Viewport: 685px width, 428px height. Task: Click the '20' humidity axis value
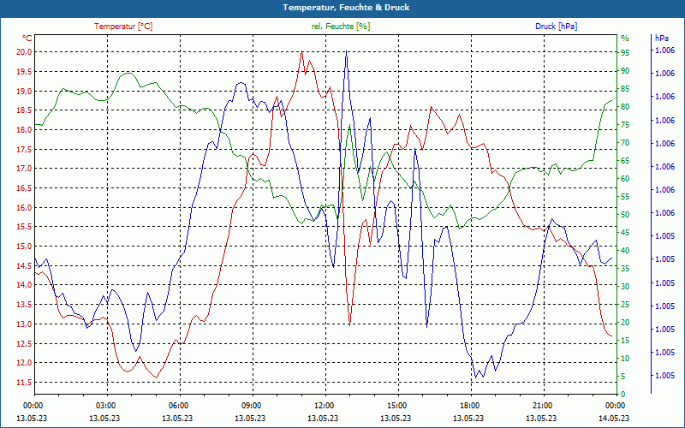pos(625,323)
